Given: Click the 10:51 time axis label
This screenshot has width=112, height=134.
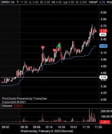Looking at the screenshot, I should [73, 127].
